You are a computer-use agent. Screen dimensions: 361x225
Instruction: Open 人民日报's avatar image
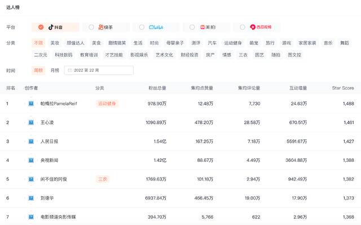pos(31,141)
